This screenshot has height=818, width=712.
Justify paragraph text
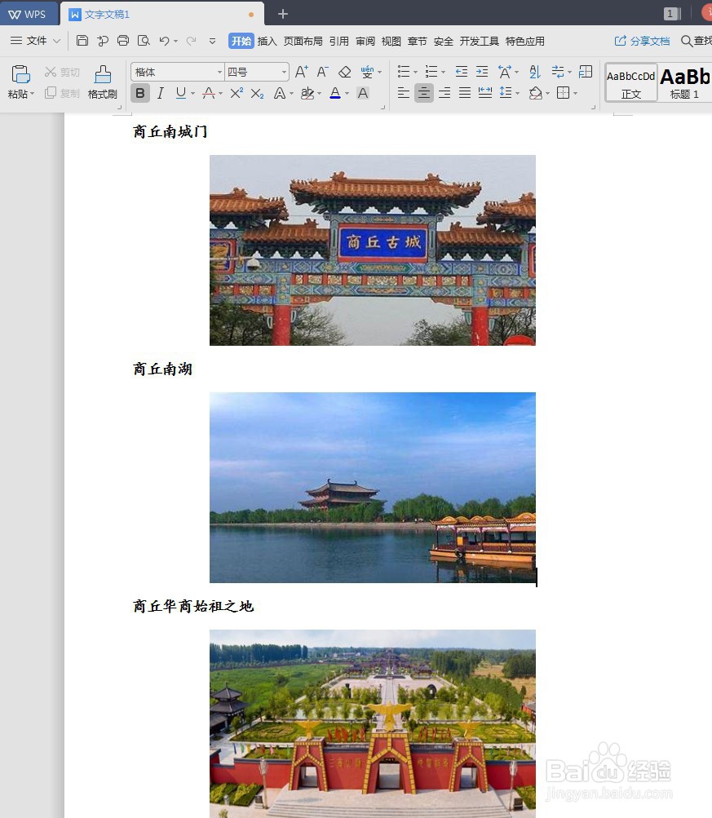click(x=465, y=94)
